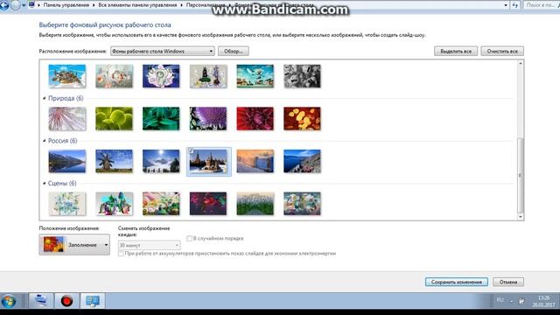Select the dark magenta flowers wallpaper
Viewport: 560px width, 315px height.
tap(208, 204)
